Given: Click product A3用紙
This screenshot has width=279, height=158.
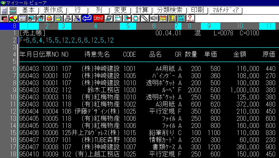Looking at the screenshot, I should click(165, 104).
